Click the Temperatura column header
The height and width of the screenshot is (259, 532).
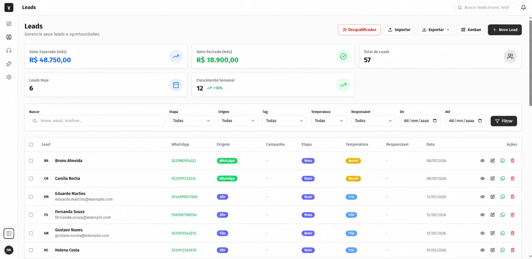tap(357, 145)
